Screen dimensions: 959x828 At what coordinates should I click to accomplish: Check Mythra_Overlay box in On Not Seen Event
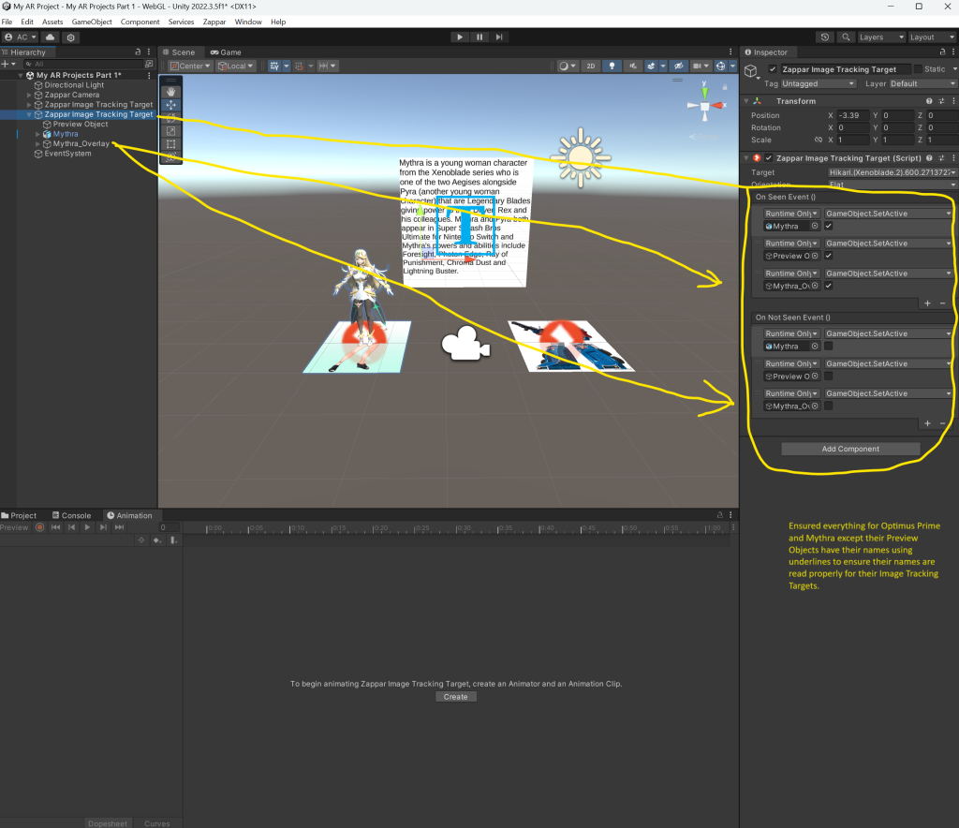point(829,407)
